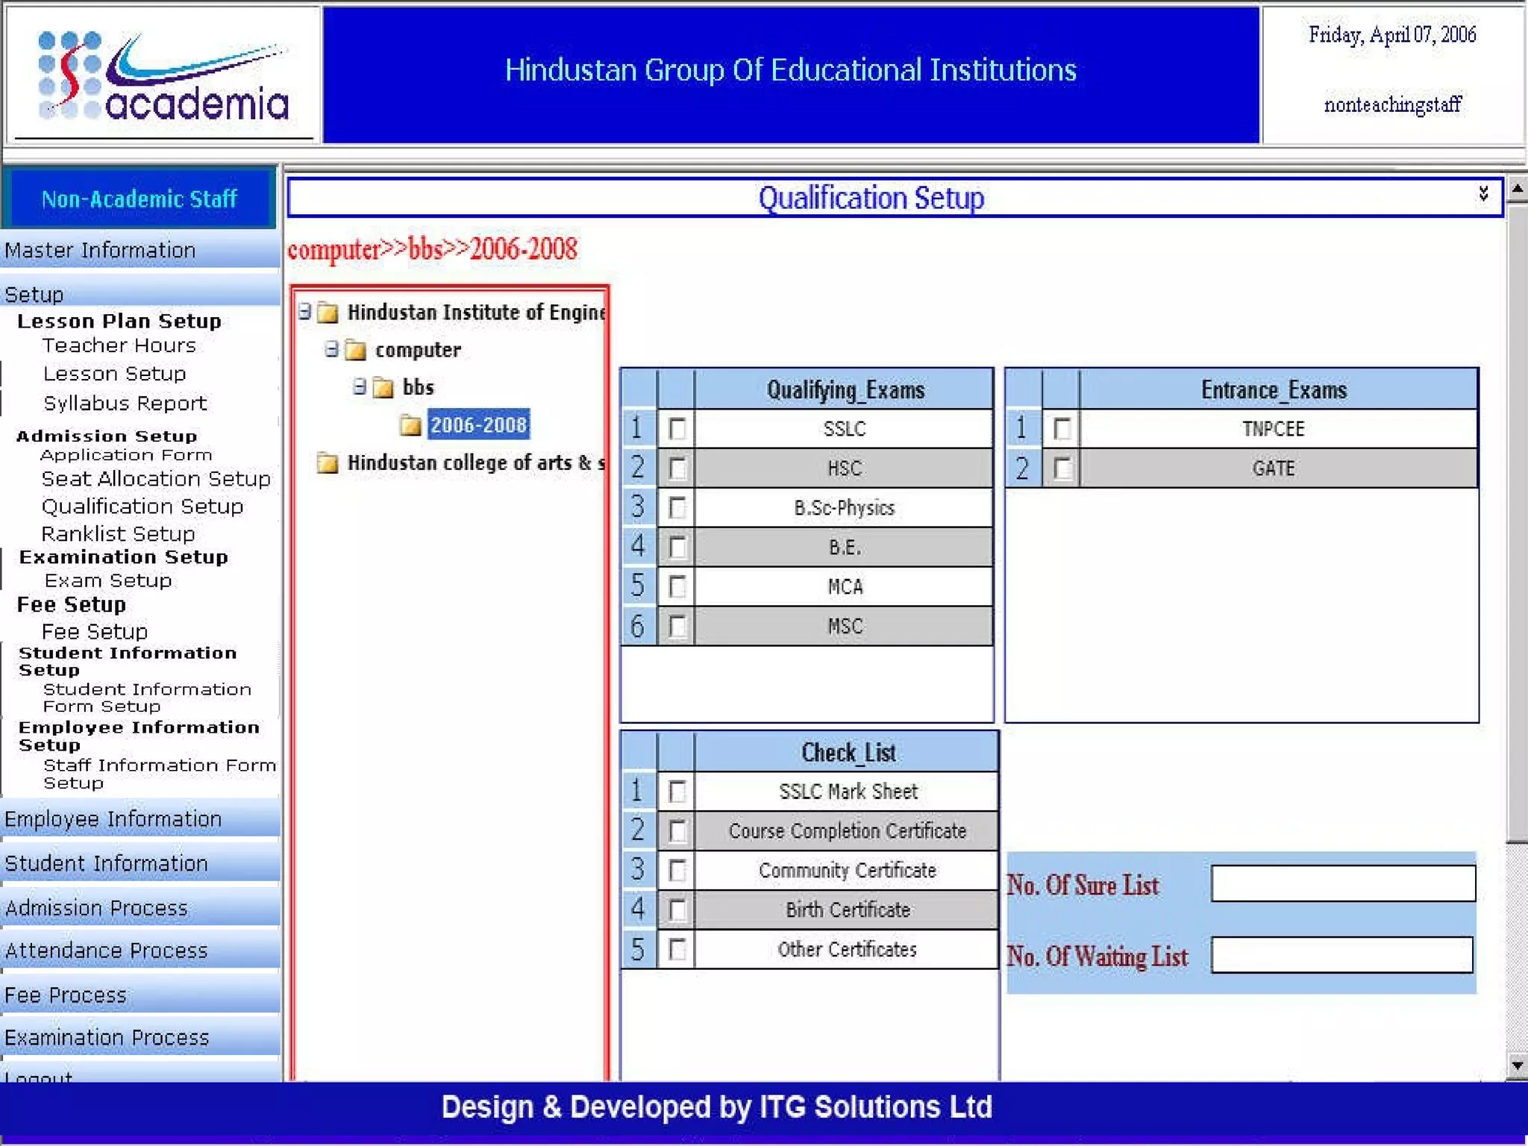Collapse the computer tree node
Viewport: 1528px width, 1146px height.
[332, 349]
